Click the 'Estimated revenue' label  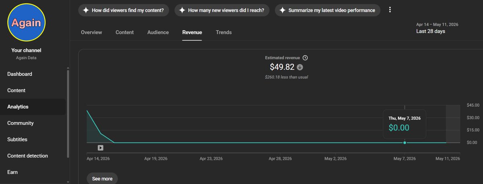click(283, 58)
